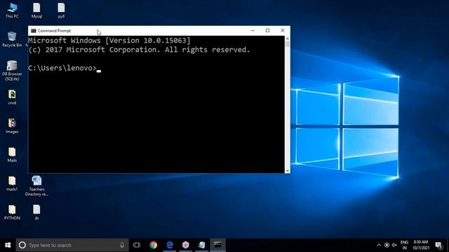Click the Cortana circle search icon

tap(22, 245)
